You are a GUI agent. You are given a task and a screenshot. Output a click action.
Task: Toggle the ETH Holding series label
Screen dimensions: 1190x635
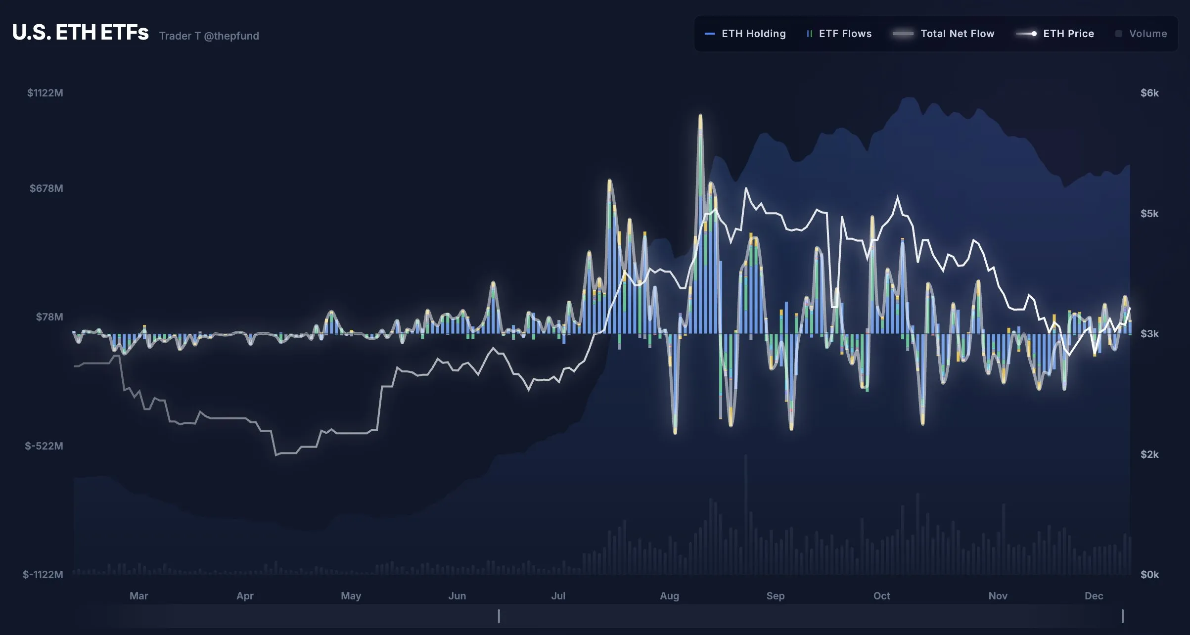click(x=753, y=34)
